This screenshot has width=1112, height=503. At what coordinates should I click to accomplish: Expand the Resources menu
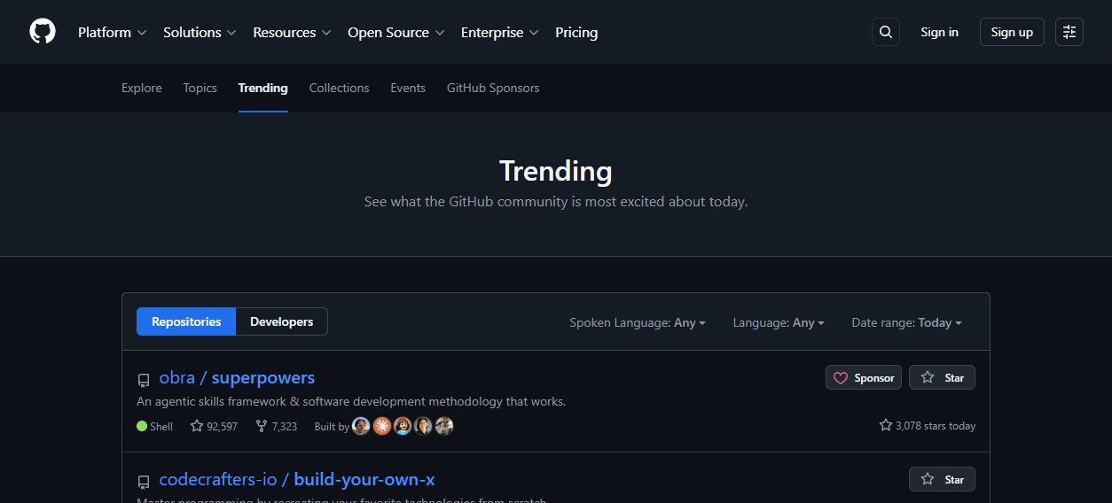click(292, 32)
